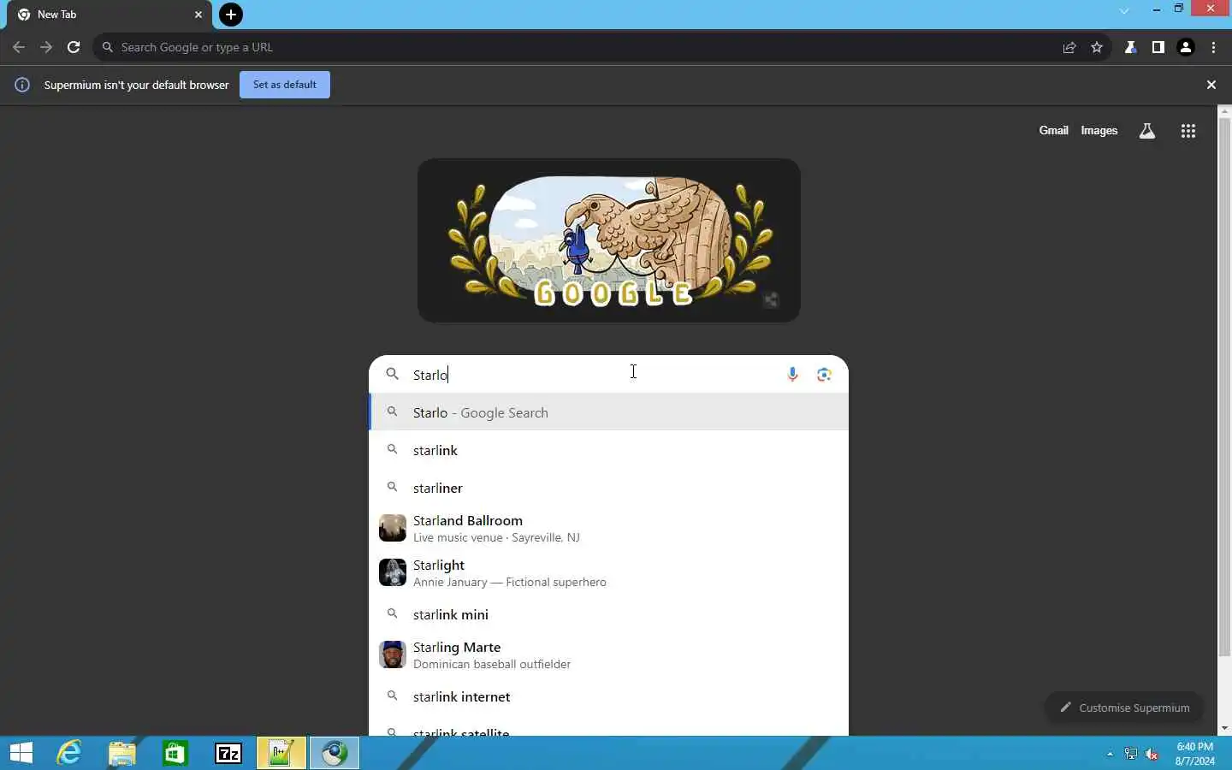Click Set as default button
Screen dimensions: 1232x770
(x=285, y=85)
